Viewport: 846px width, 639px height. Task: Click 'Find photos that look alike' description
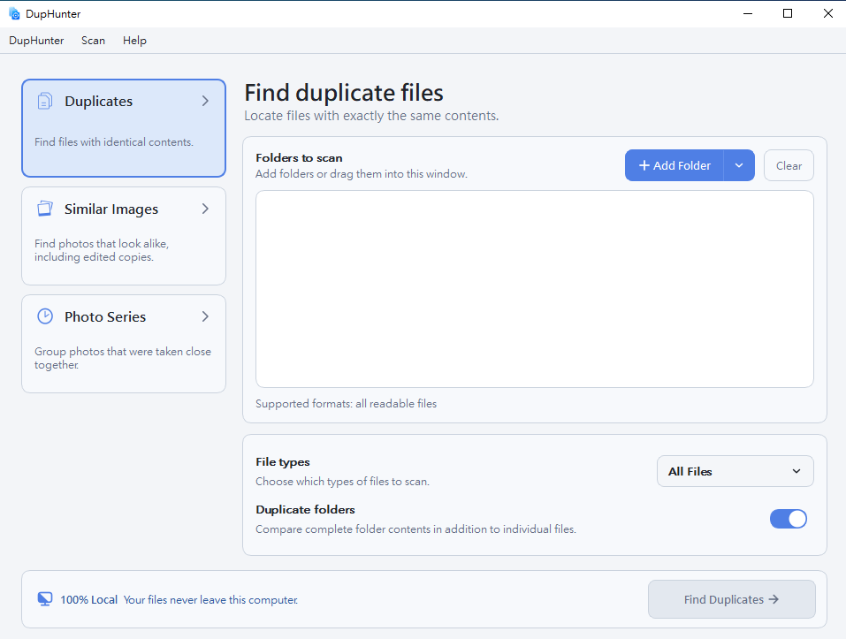(x=102, y=250)
